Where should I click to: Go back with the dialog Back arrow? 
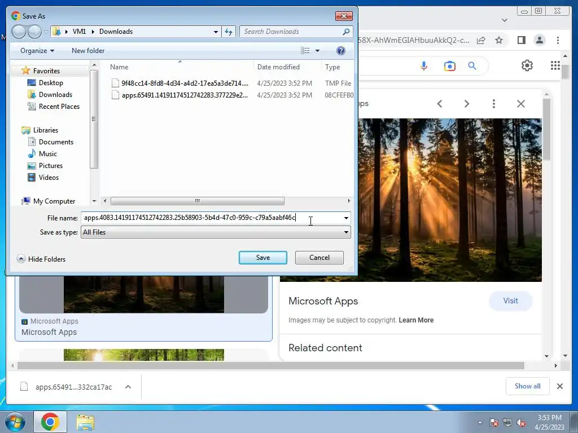point(19,32)
